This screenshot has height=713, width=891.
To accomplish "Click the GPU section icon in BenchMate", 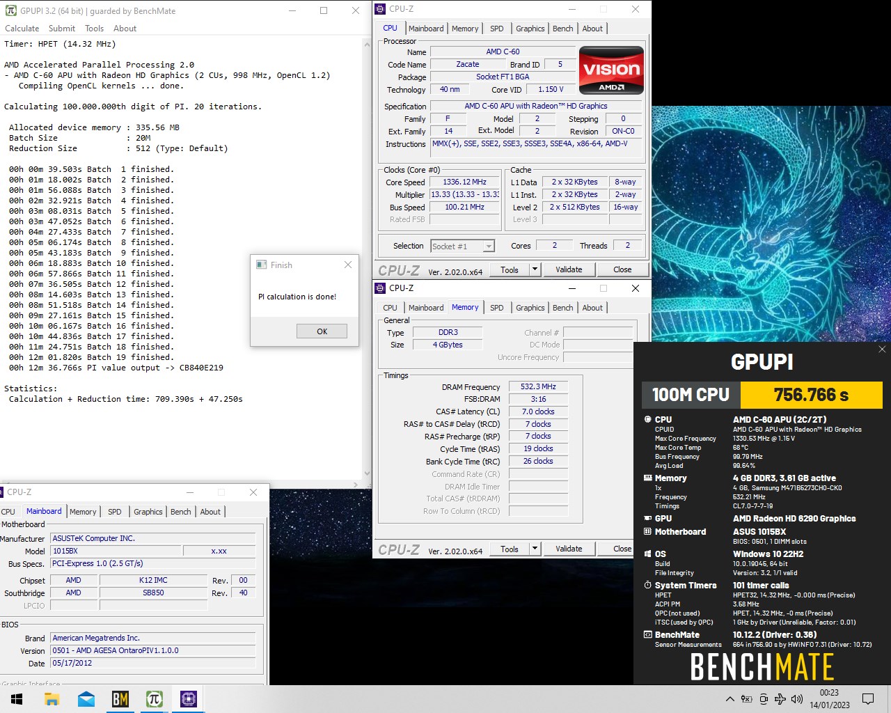I will click(648, 518).
